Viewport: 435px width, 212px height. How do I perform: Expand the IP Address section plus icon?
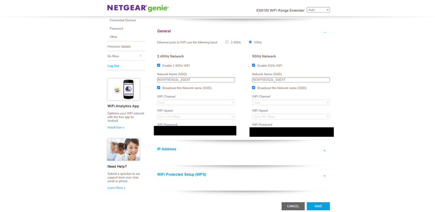tap(324, 150)
